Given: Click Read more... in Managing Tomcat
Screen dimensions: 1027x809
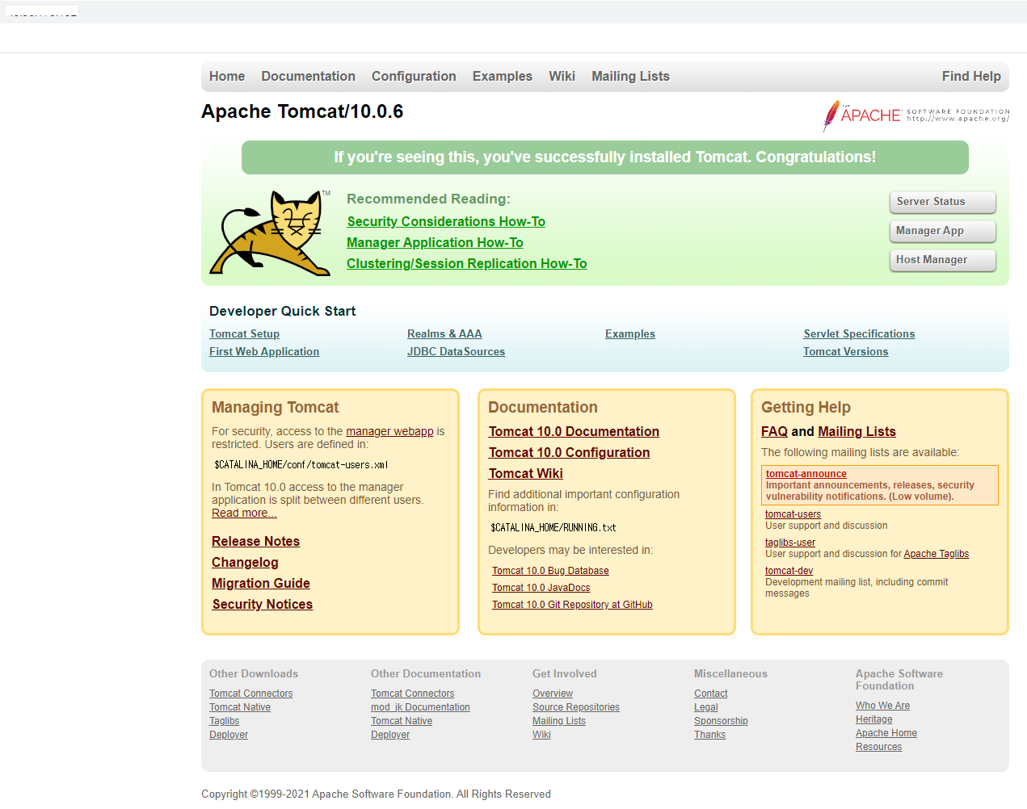Looking at the screenshot, I should click(x=244, y=513).
